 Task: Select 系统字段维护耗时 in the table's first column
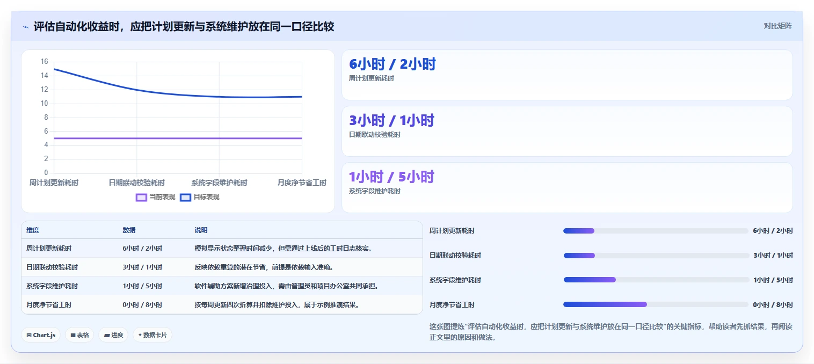52,286
